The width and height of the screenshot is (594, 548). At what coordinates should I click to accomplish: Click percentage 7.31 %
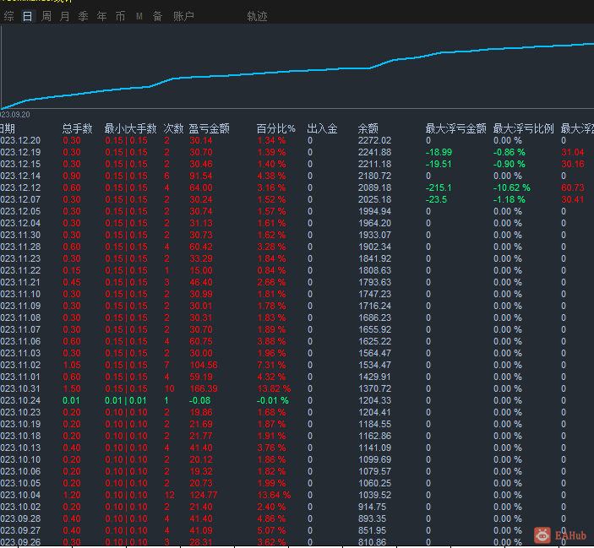click(x=271, y=366)
